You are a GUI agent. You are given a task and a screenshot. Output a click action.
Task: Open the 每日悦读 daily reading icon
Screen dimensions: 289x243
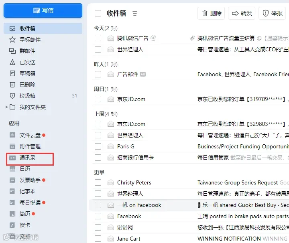coord(12,202)
